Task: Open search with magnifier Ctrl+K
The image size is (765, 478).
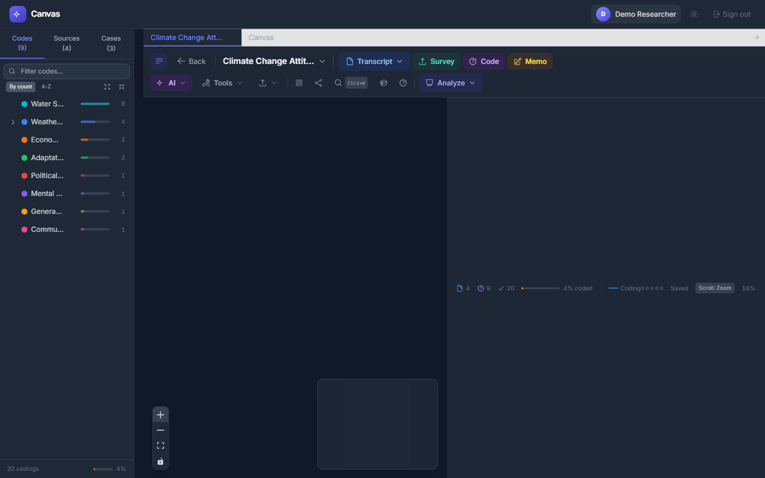Action: pos(350,83)
